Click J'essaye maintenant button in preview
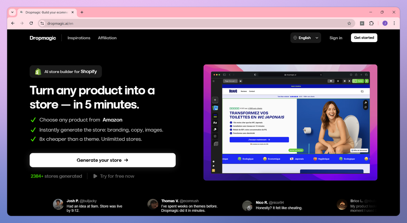Screen dimensions: 407x223 pyautogui.click(x=259, y=140)
